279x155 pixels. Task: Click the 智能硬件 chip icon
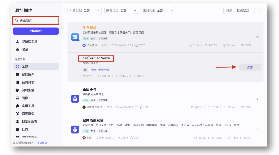pos(17,74)
